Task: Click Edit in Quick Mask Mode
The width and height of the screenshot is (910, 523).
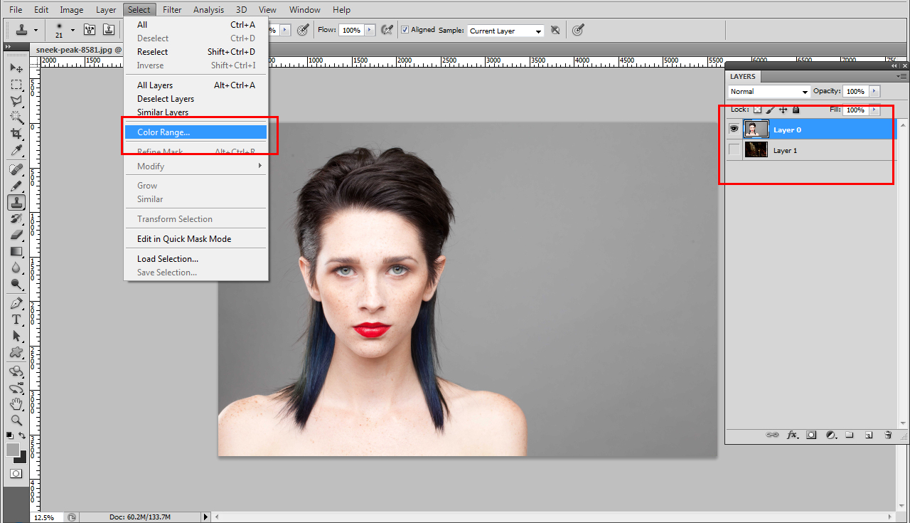Action: pyautogui.click(x=196, y=238)
